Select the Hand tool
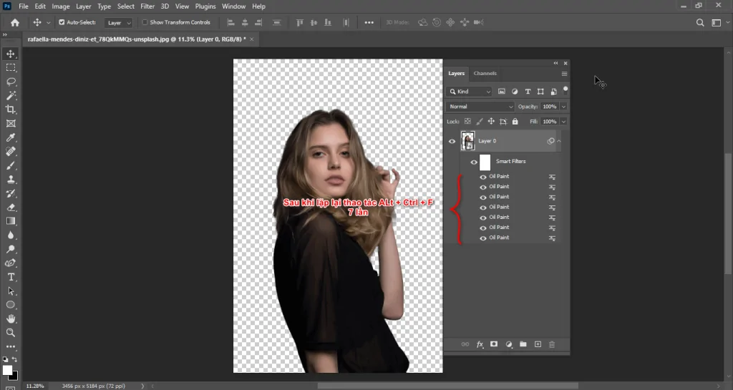The height and width of the screenshot is (390, 733). click(11, 318)
